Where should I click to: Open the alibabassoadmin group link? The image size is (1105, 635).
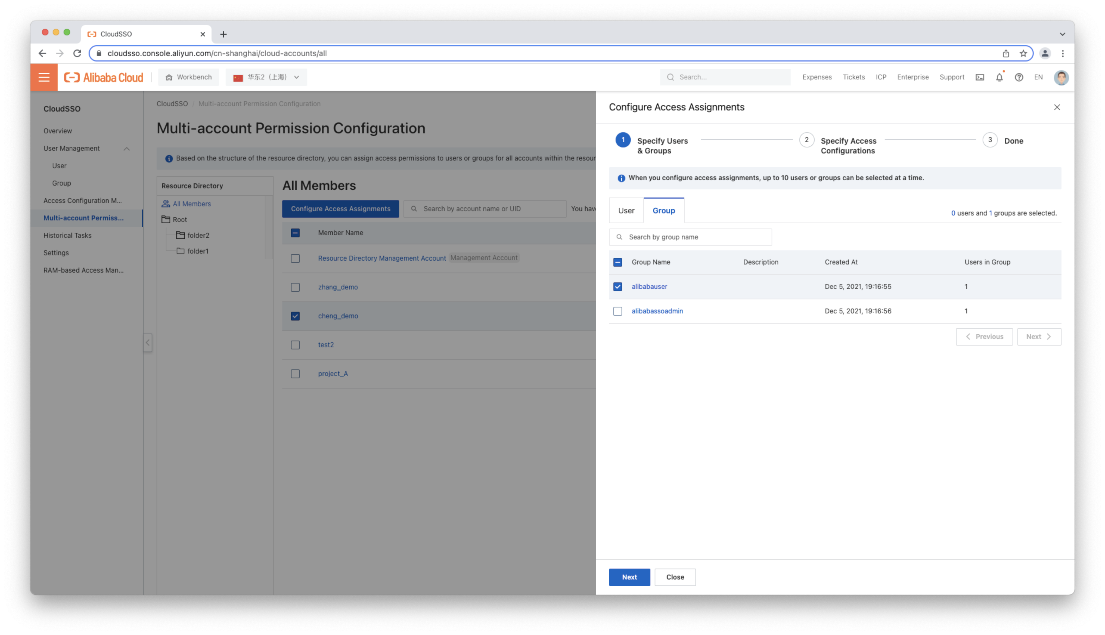click(x=657, y=311)
